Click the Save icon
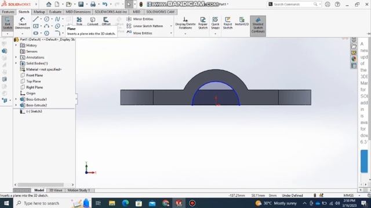371x208 pixels. click(x=81, y=4)
